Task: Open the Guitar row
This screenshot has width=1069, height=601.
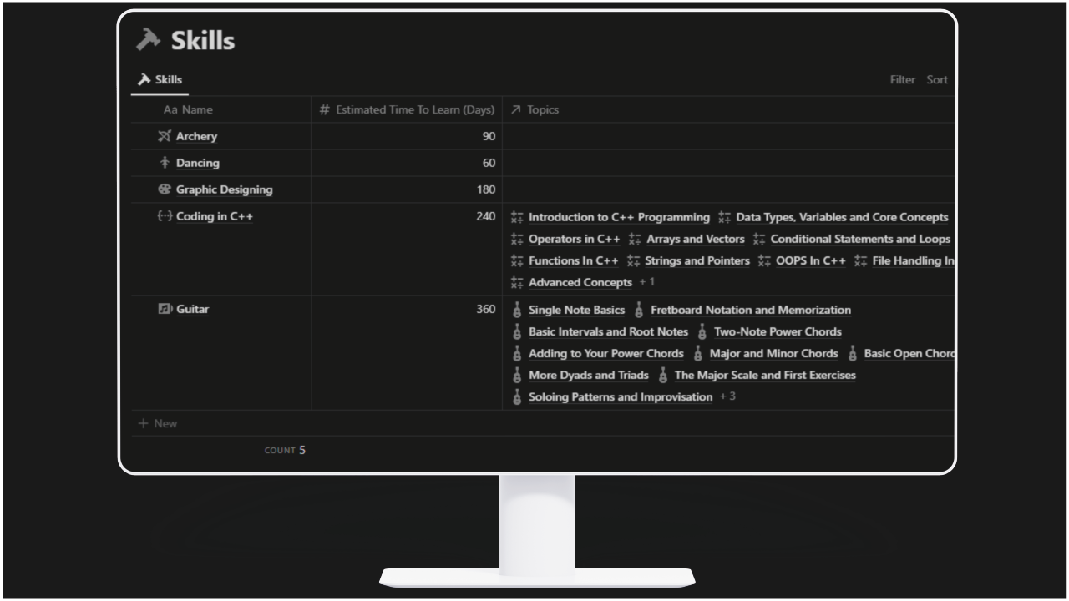Action: 193,309
